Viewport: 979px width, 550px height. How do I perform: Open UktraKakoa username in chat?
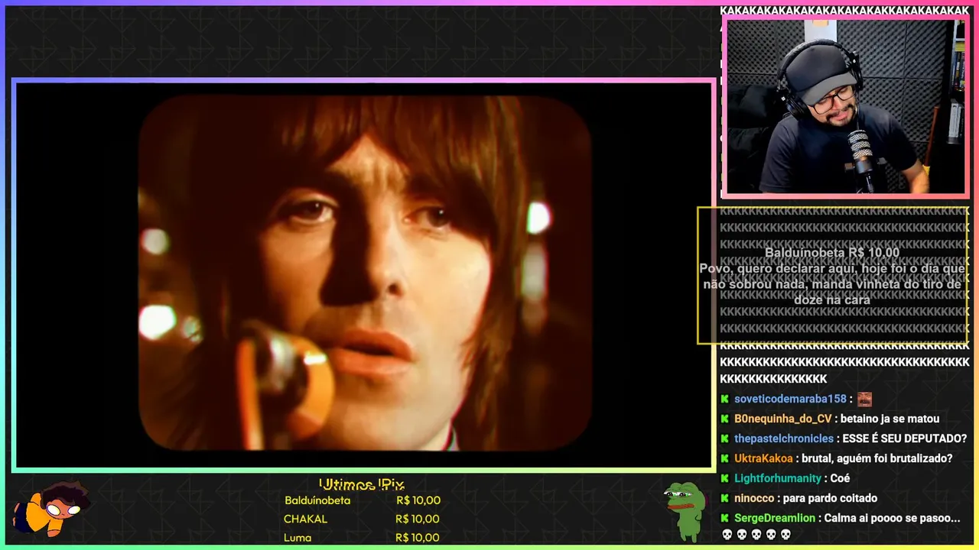click(x=763, y=458)
